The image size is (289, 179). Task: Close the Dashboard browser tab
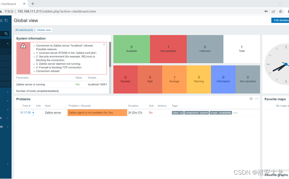coord(24,4)
